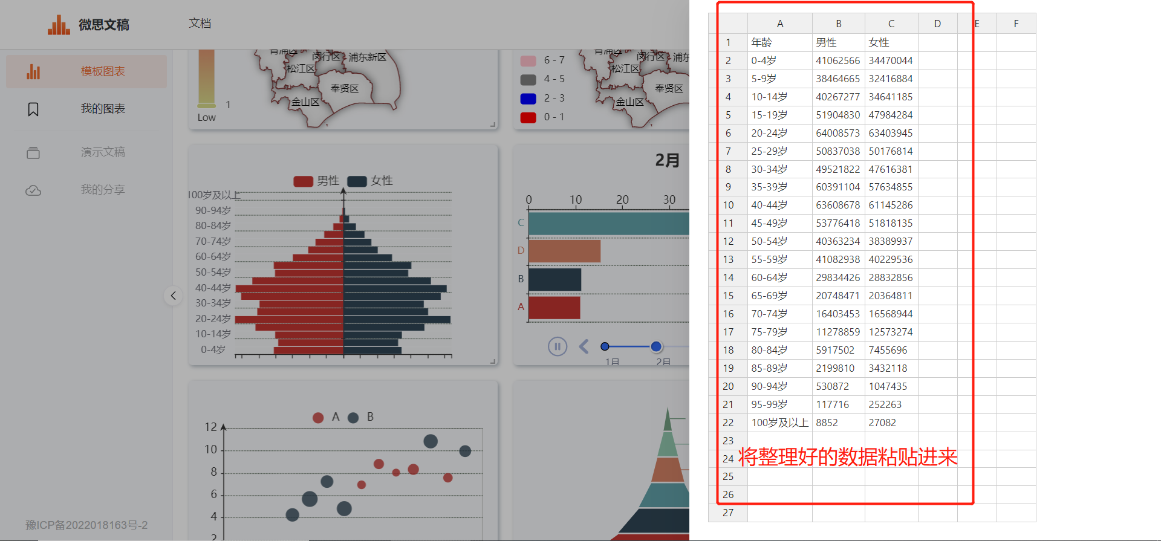Viewport: 1161px width, 541px height.
Task: Click cell with value 8852
Action: coord(839,423)
